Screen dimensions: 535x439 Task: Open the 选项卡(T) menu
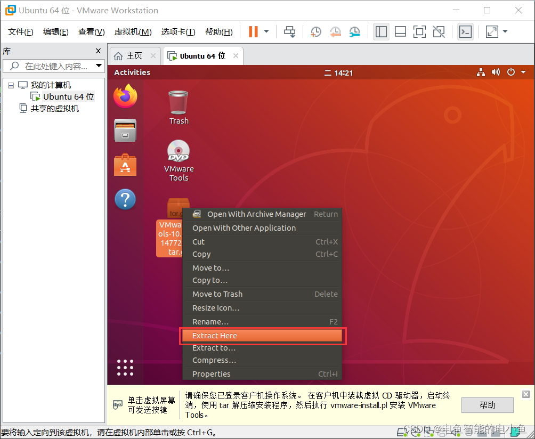click(x=178, y=32)
